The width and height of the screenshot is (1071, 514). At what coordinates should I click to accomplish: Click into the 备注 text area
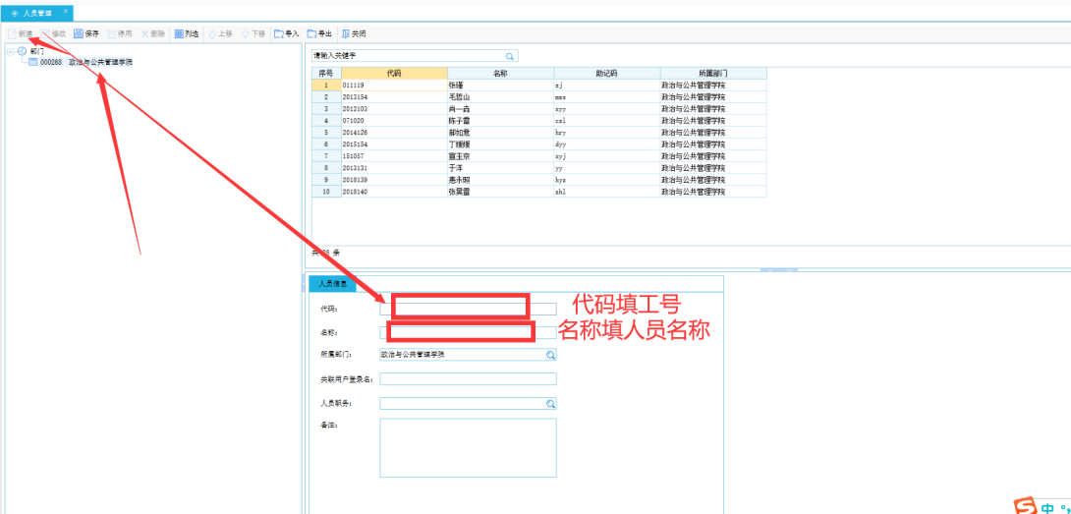pyautogui.click(x=468, y=447)
